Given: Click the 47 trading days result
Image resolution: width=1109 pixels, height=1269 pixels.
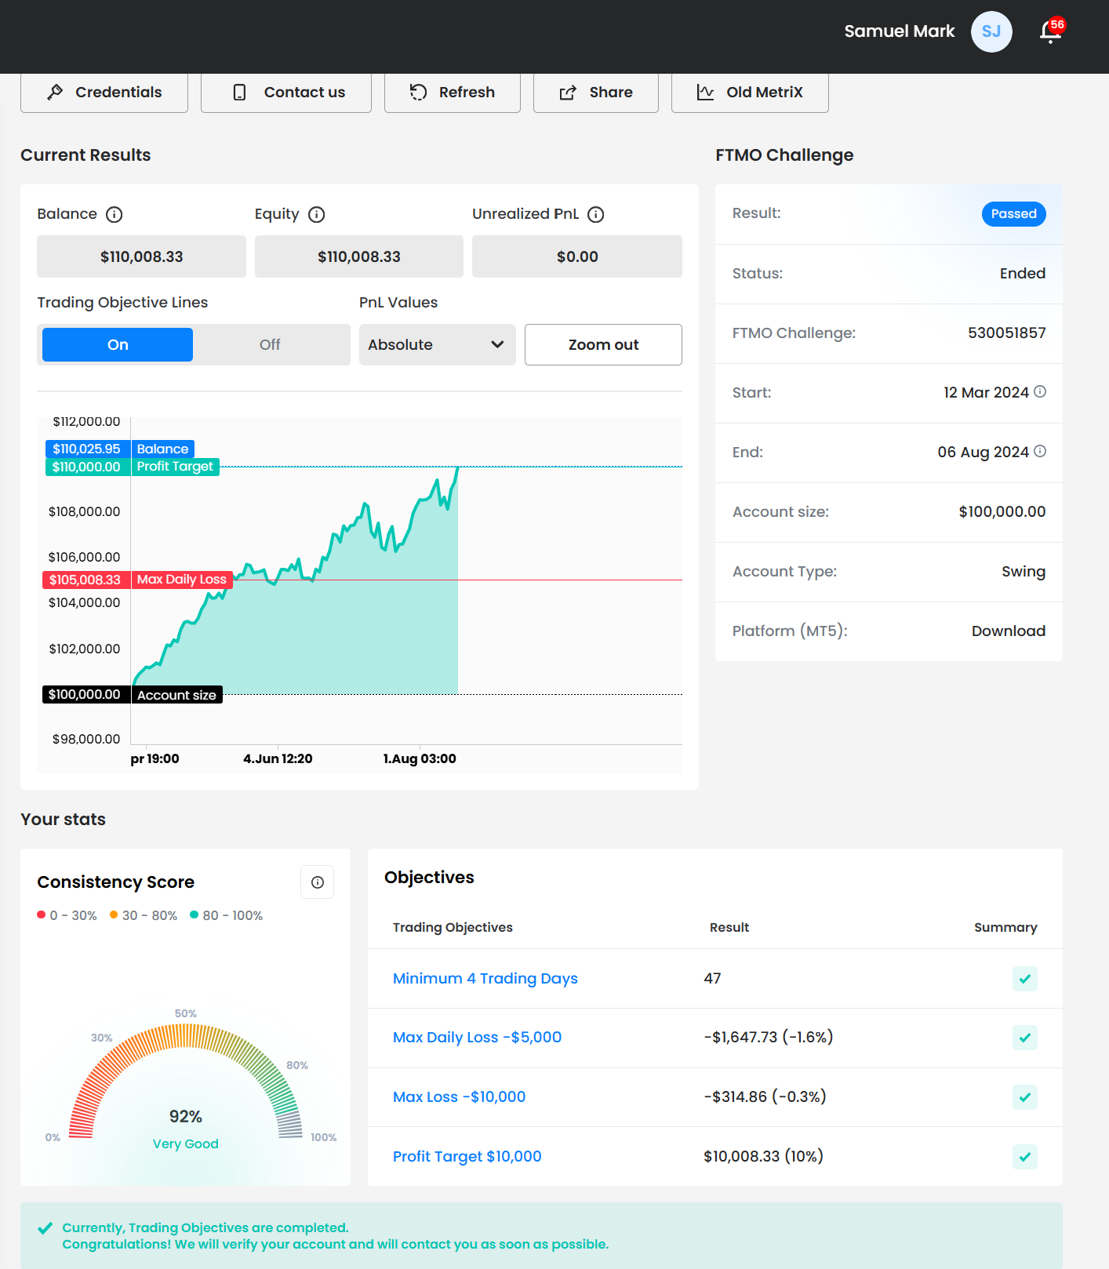Looking at the screenshot, I should pyautogui.click(x=712, y=978).
